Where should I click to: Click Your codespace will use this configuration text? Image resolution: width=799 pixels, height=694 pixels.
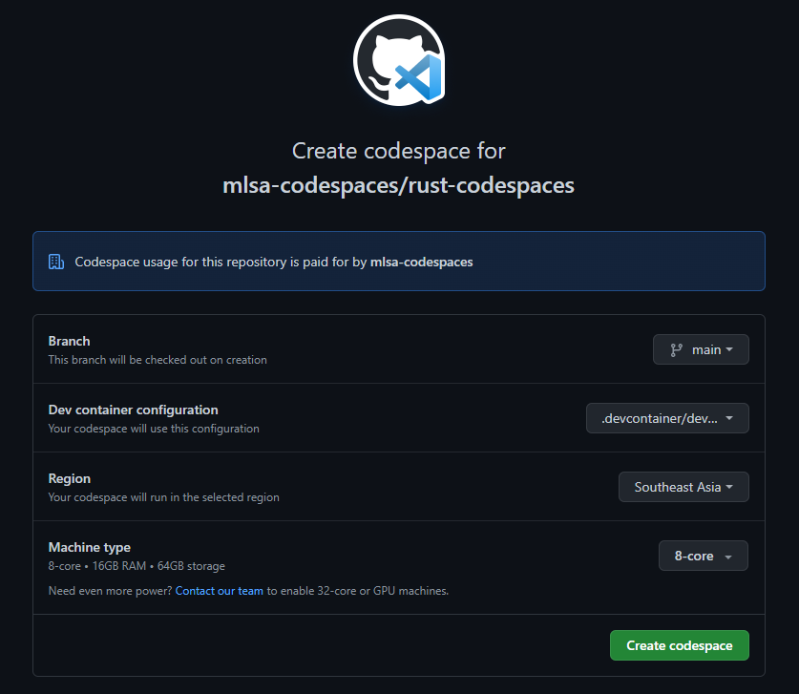[x=154, y=429]
